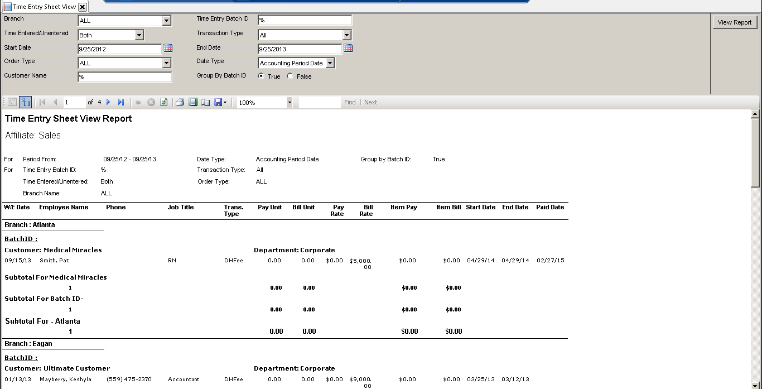The width and height of the screenshot is (762, 389).
Task: Click Subtotal For Medical Miracles text
Action: (56, 277)
